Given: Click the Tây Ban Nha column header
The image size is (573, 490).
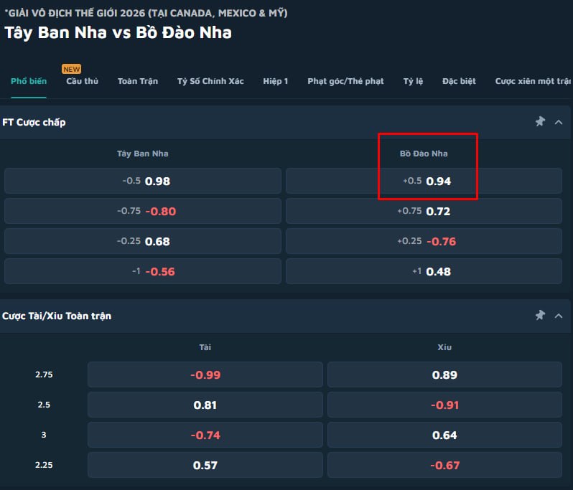Looking at the screenshot, I should click(143, 154).
